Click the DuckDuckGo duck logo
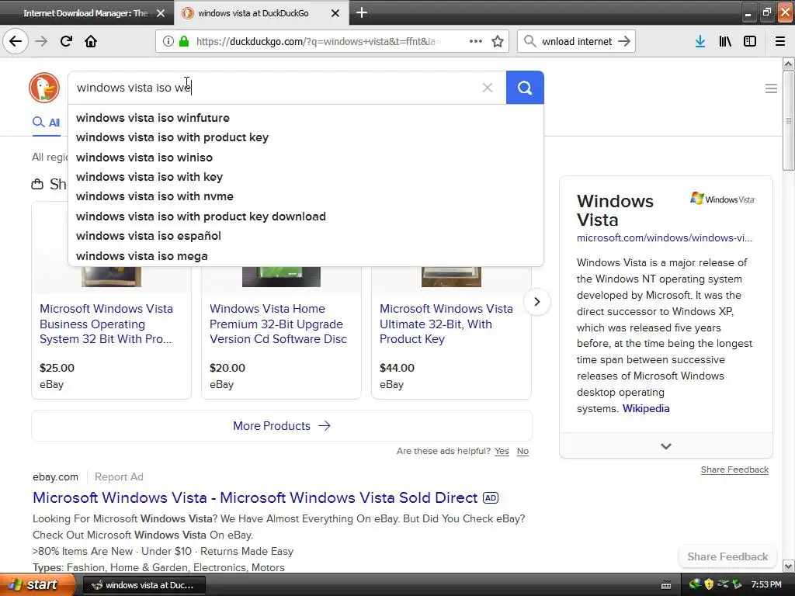The width and height of the screenshot is (795, 596). (44, 88)
